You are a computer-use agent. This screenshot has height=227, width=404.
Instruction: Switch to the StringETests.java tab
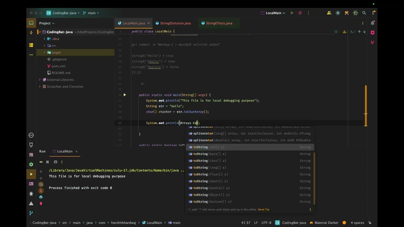219,23
